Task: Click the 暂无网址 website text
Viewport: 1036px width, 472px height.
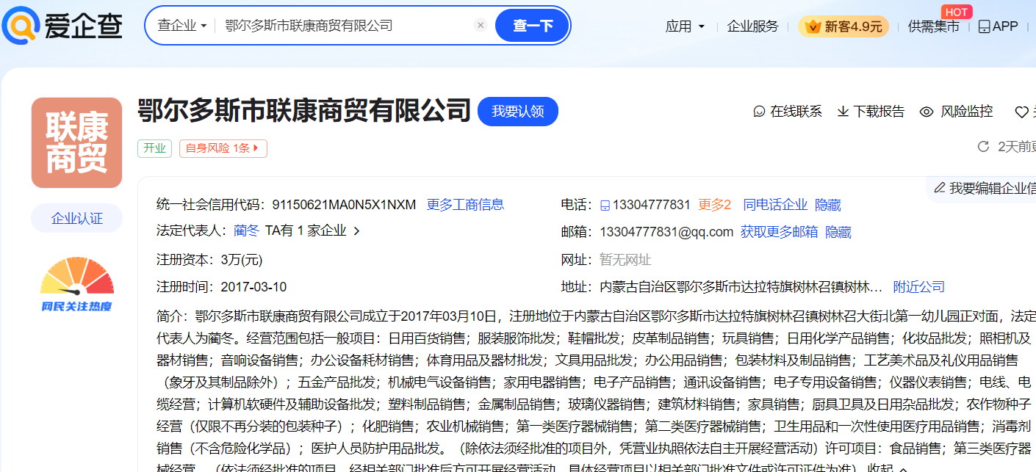Action: (x=625, y=260)
